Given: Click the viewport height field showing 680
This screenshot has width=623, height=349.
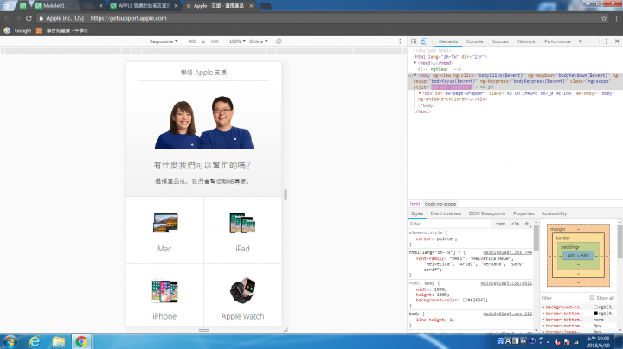Looking at the screenshot, I should point(215,41).
